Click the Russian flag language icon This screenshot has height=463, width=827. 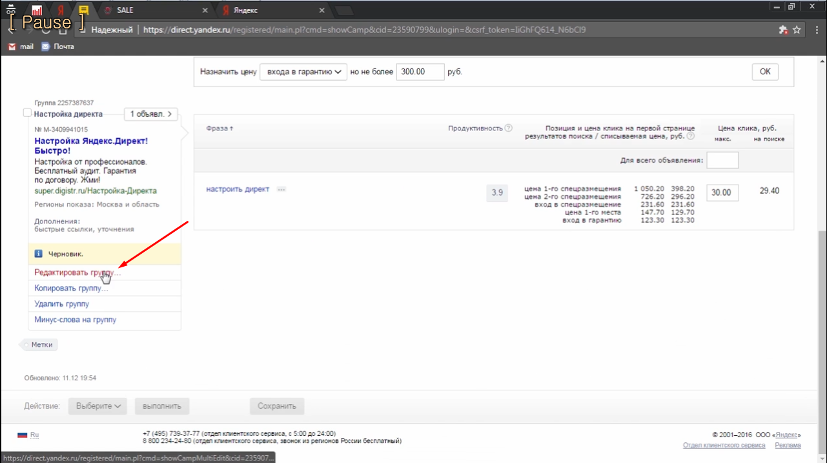click(23, 435)
